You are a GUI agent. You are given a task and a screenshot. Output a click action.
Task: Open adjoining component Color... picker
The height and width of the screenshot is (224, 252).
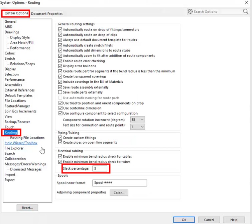119,193
